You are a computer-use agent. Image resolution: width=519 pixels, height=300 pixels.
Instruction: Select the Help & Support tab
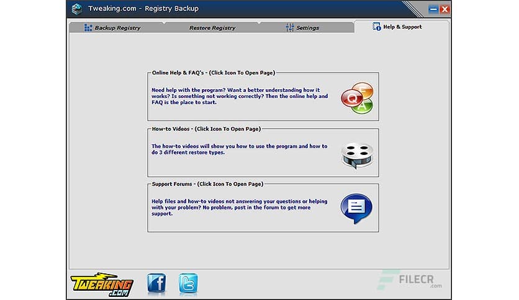click(402, 27)
